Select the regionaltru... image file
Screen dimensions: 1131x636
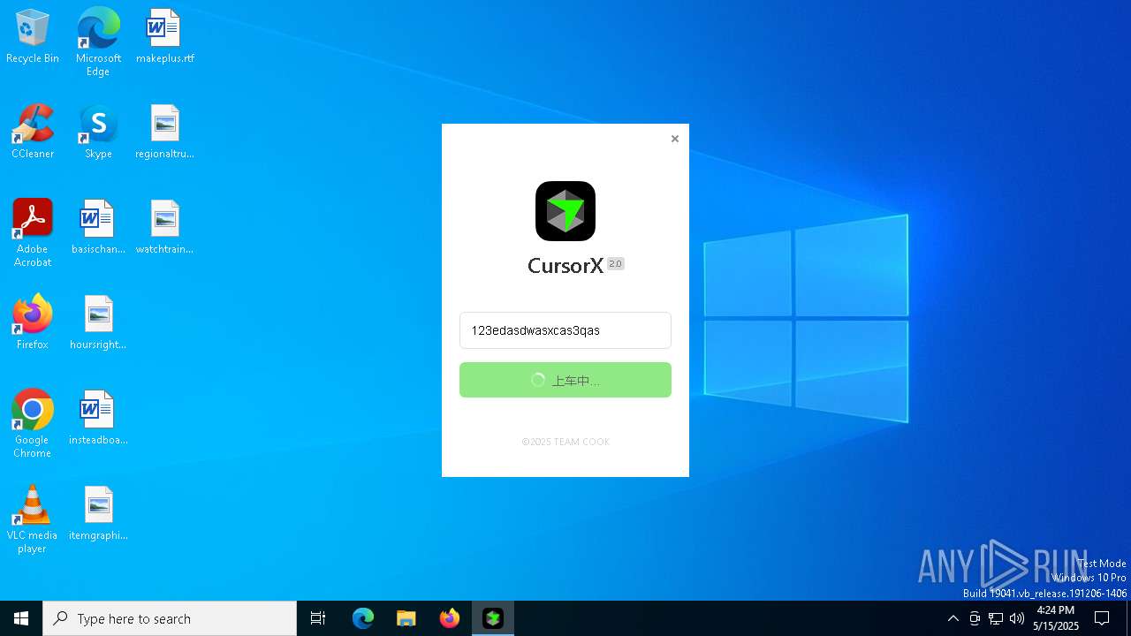(165, 132)
